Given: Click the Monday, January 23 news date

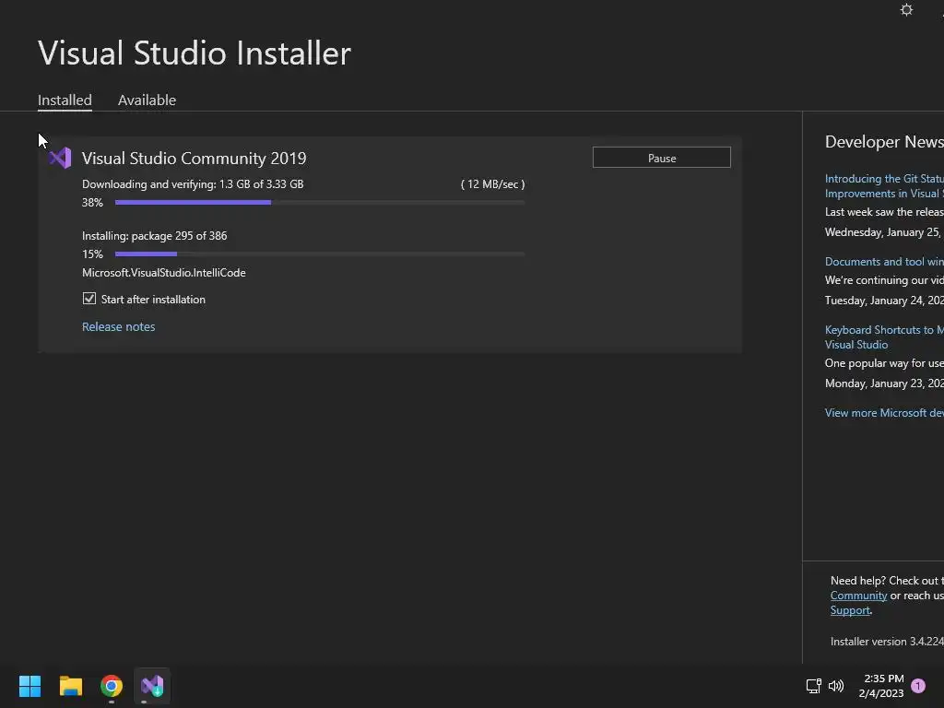Looking at the screenshot, I should pyautogui.click(x=884, y=383).
